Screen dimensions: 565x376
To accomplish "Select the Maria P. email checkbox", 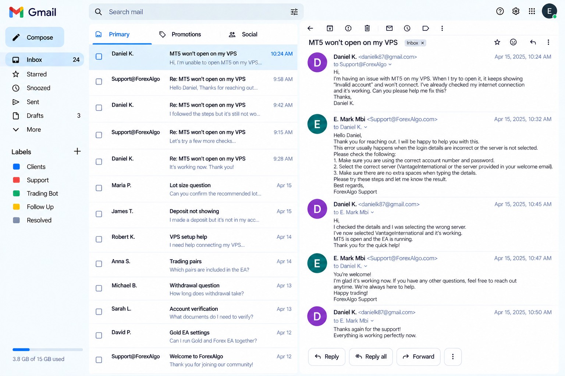I will click(x=99, y=188).
